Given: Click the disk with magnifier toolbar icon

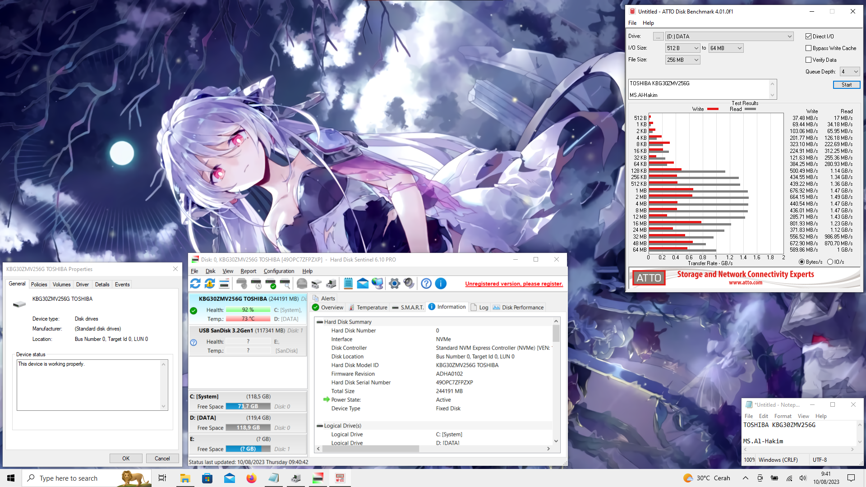Looking at the screenshot, I should 285,284.
